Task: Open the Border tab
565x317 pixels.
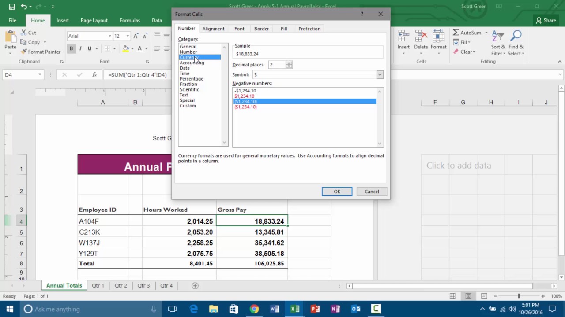Action: click(261, 29)
